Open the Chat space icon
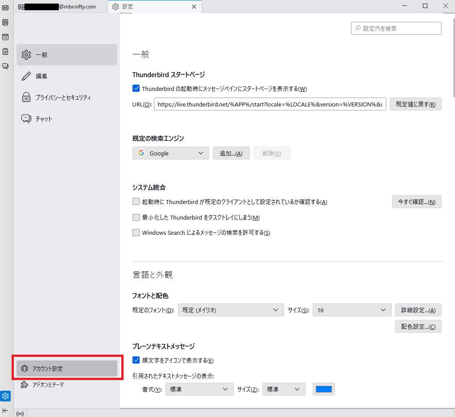 5,66
